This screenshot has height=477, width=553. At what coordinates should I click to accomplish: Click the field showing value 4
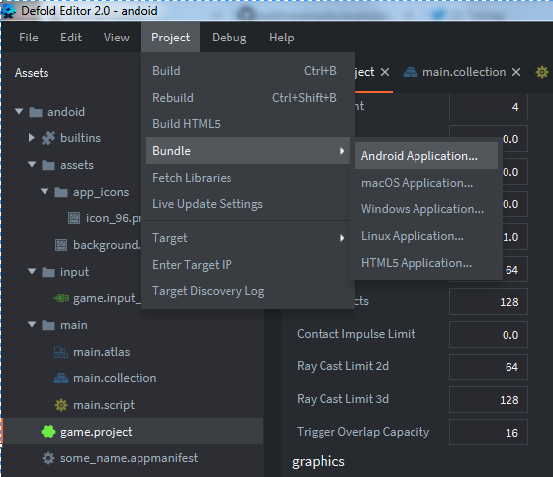click(489, 107)
